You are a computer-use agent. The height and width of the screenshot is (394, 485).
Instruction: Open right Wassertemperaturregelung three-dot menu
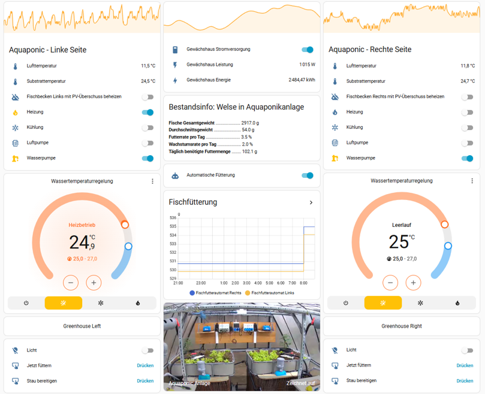(472, 181)
